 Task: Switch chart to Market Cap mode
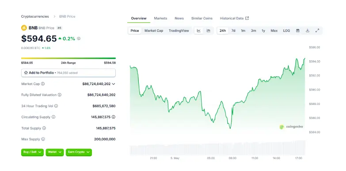(154, 30)
